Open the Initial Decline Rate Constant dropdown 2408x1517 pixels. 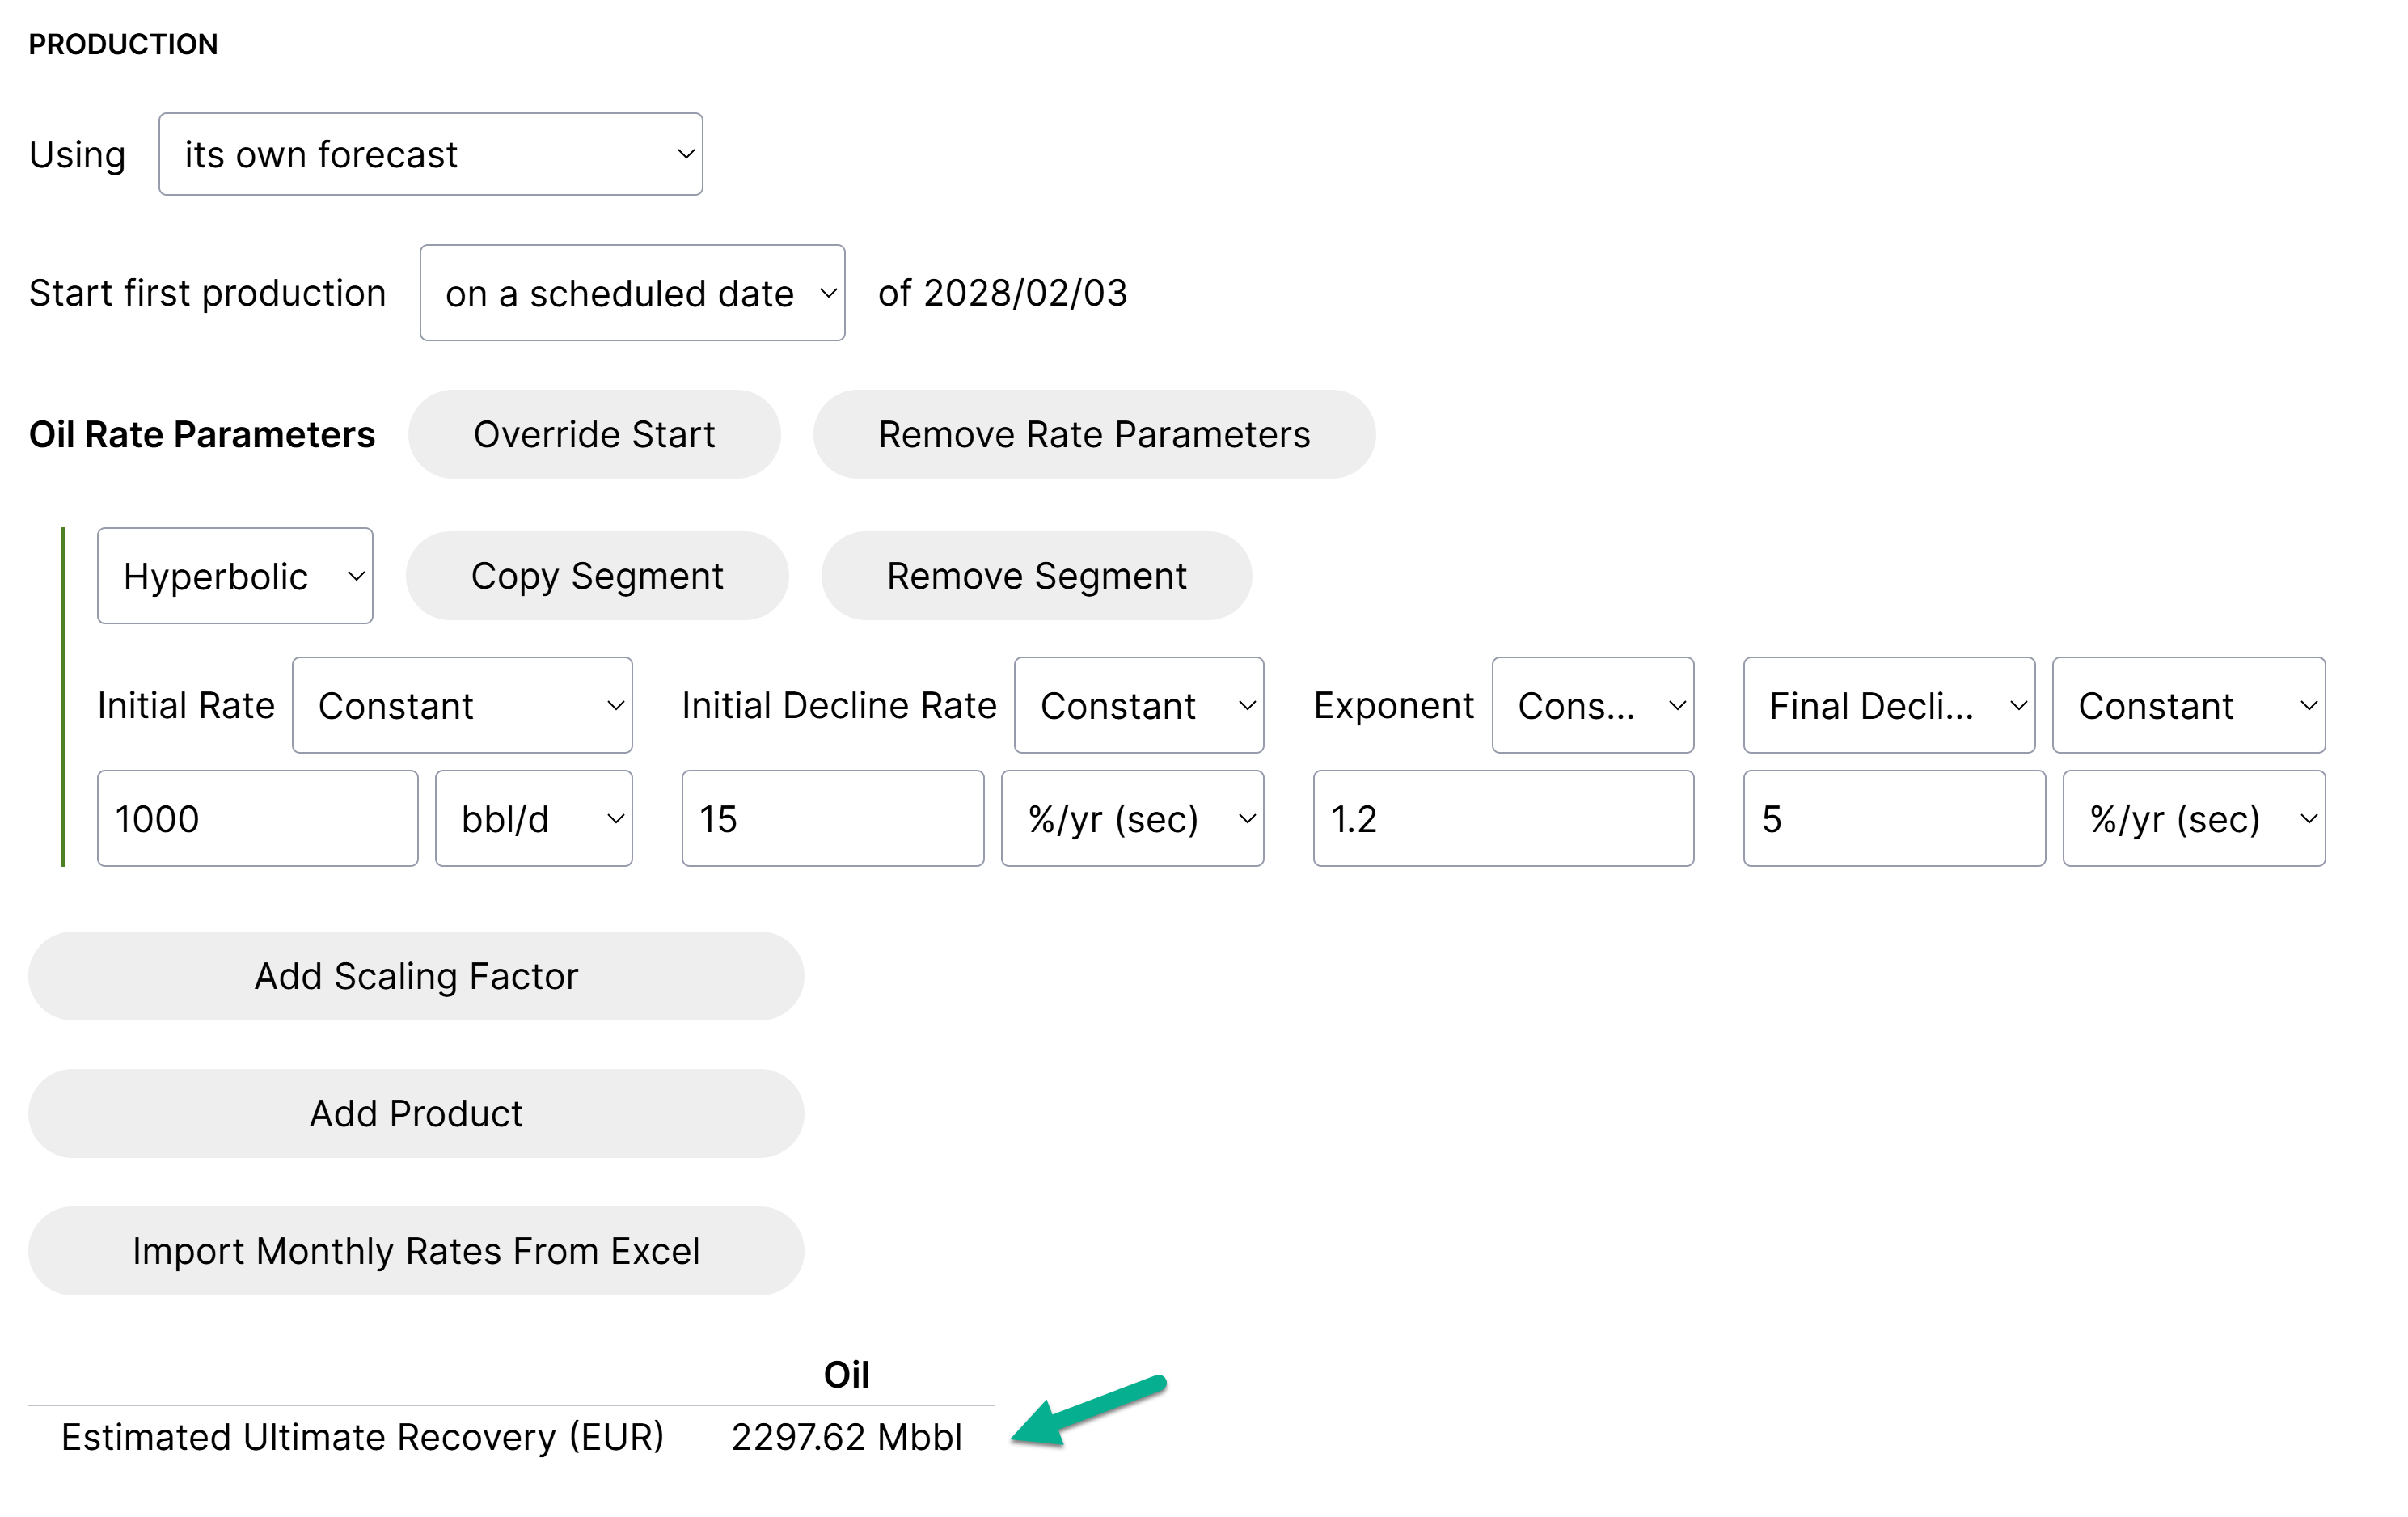click(1138, 705)
